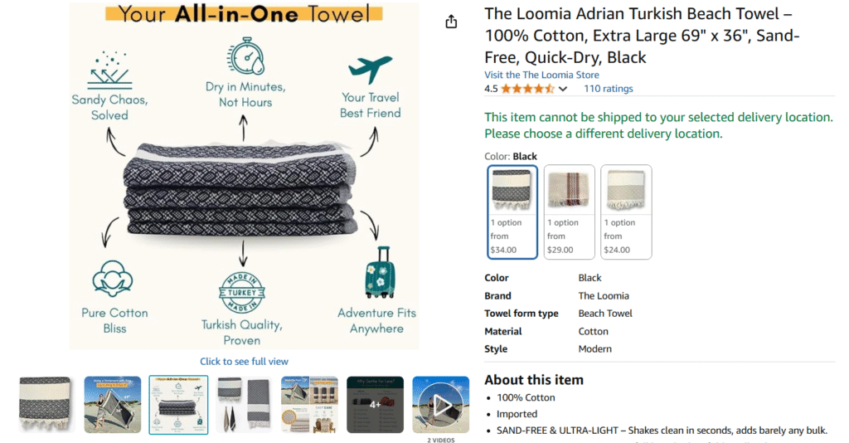Click the product title text
Image resolution: width=849 pixels, height=443 pixels.
[x=642, y=35]
